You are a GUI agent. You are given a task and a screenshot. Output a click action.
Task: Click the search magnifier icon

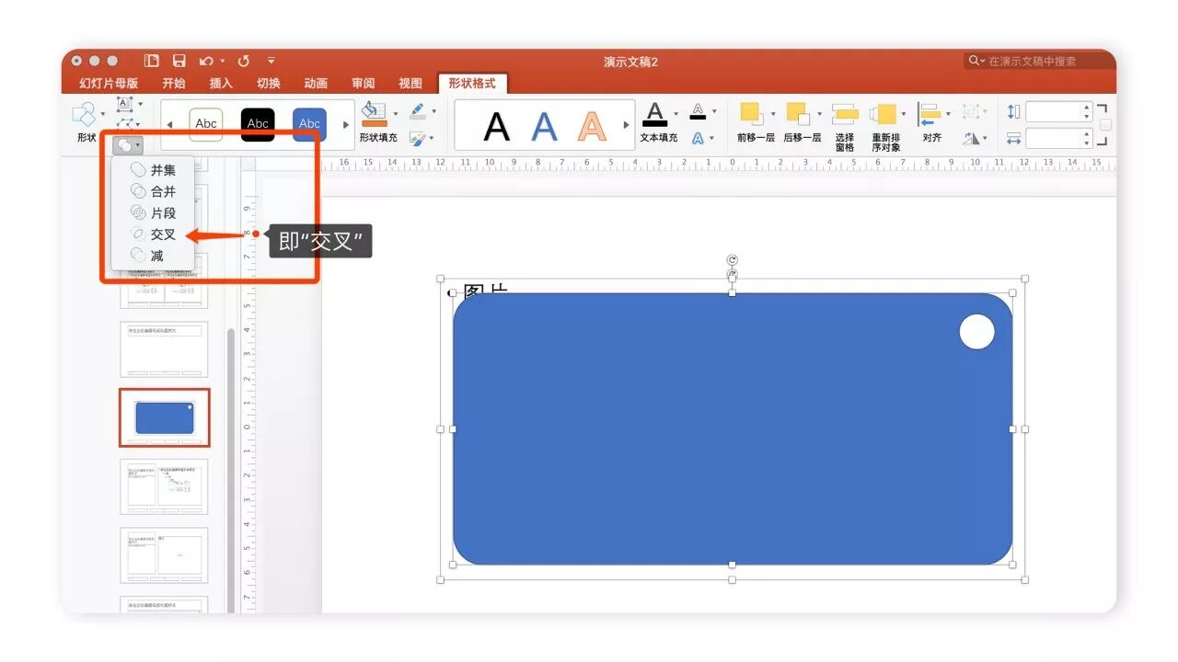[974, 61]
